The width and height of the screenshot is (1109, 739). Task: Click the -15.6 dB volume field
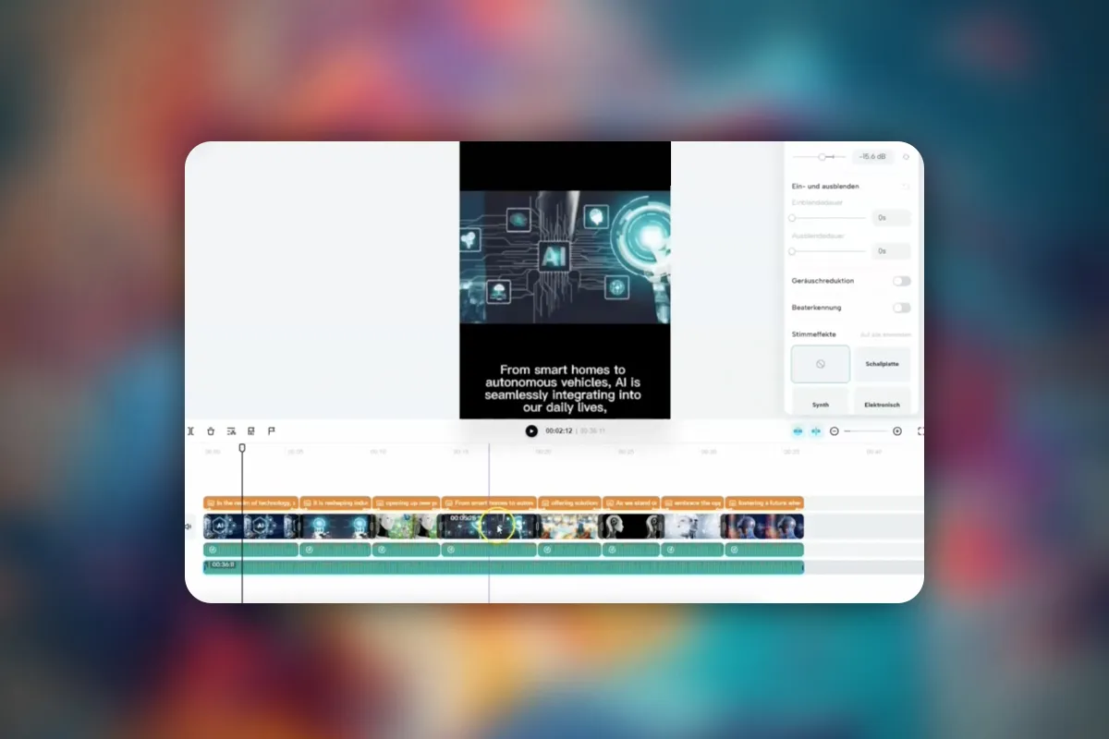point(873,157)
